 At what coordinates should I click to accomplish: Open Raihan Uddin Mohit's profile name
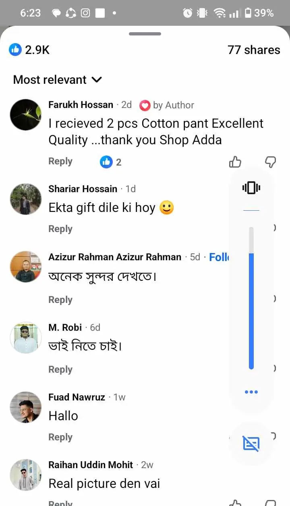click(91, 465)
